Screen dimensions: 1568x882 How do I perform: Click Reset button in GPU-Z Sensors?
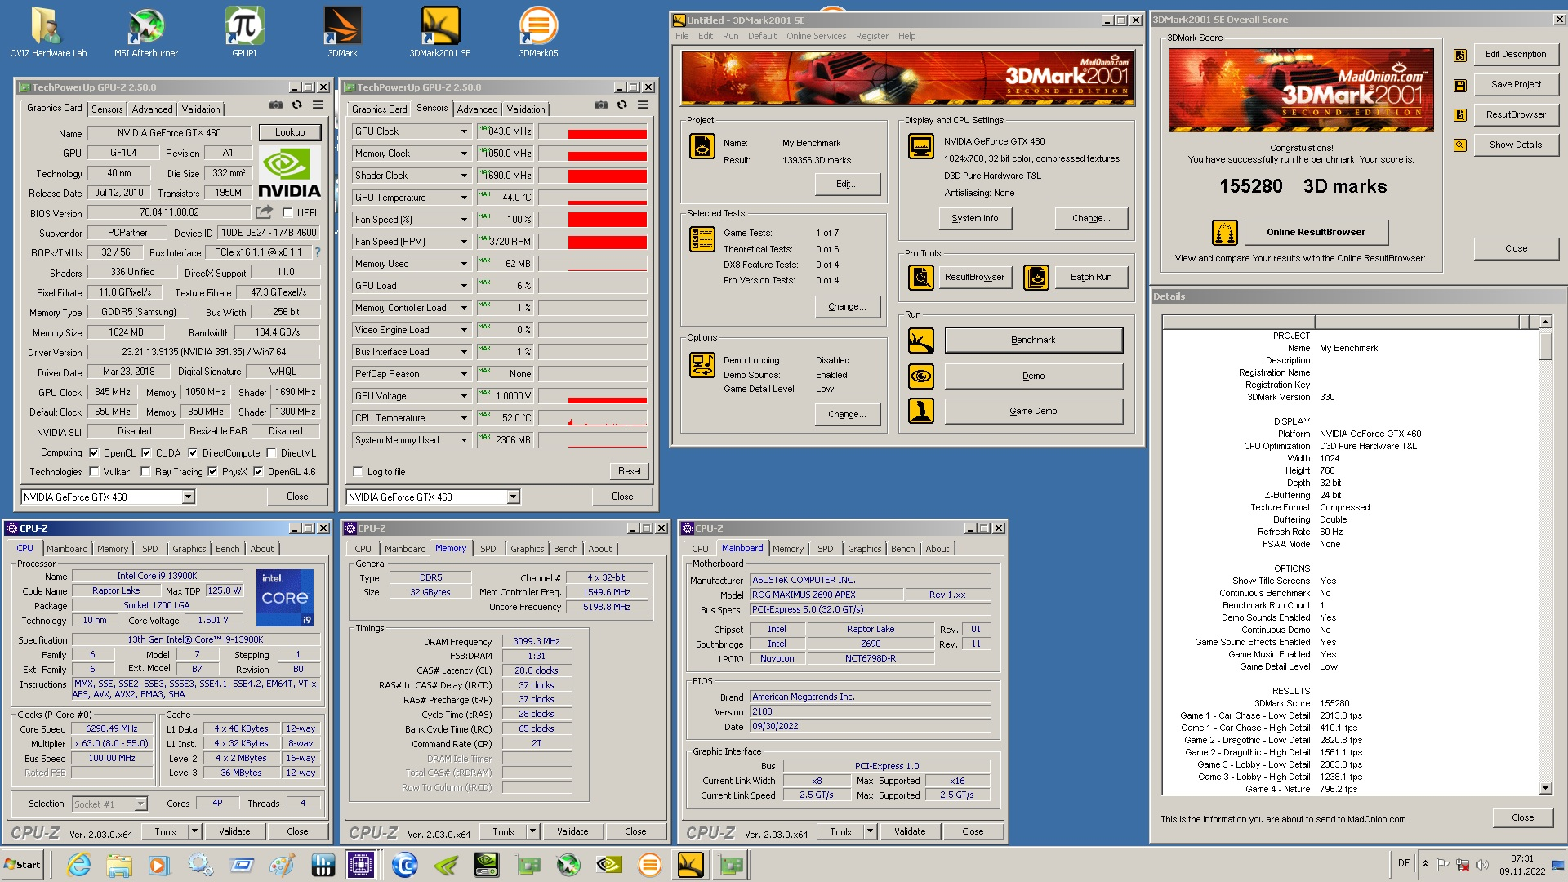[x=629, y=471]
